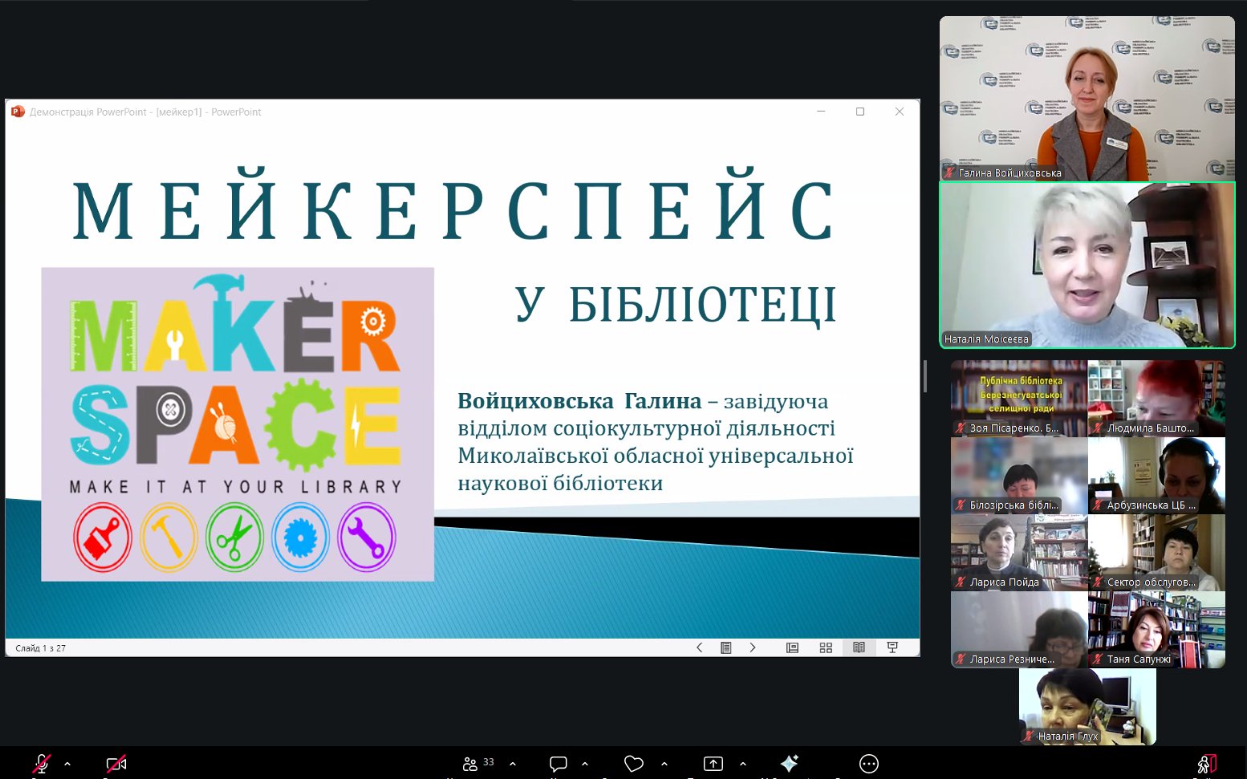Open the participants list showing 33

tap(478, 763)
